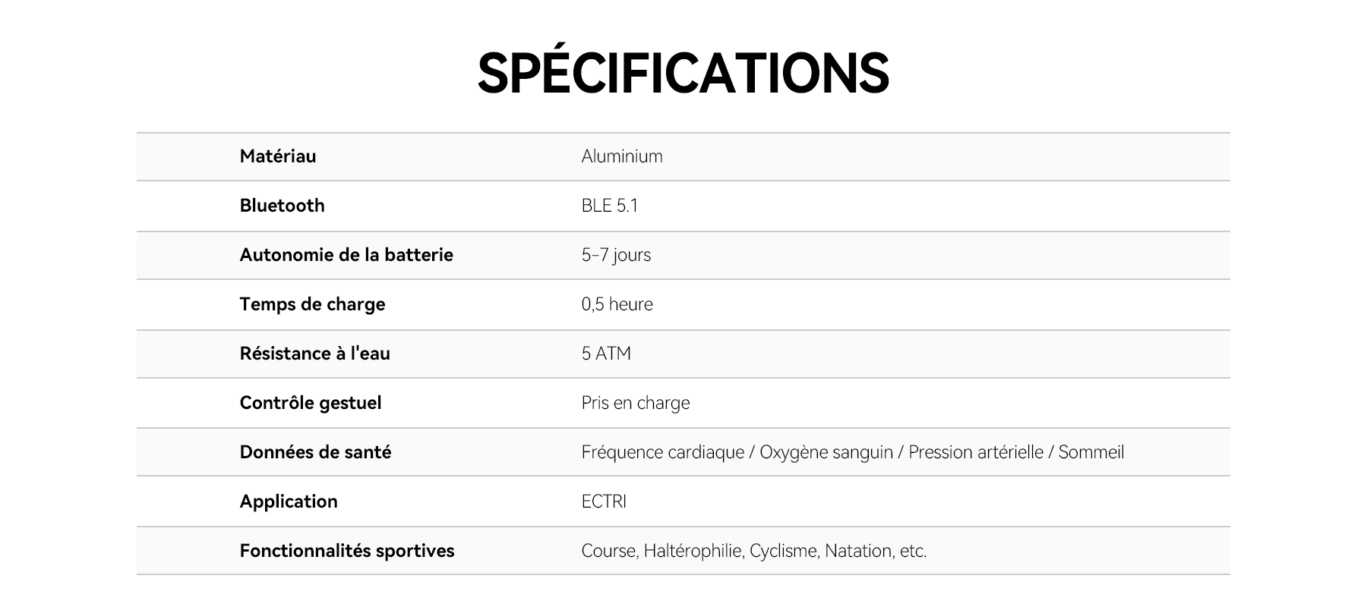This screenshot has height=607, width=1367.
Task: Select the Temps de charge label
Action: [312, 304]
